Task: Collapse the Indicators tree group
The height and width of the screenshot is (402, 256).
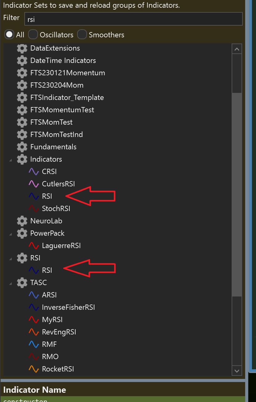Action: click(x=11, y=160)
